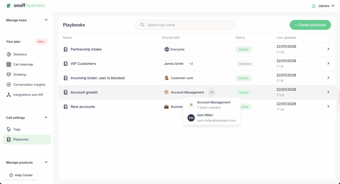Click the +2 badge on VIP Customers
Viewport: 340px width, 184px height.
(x=191, y=64)
